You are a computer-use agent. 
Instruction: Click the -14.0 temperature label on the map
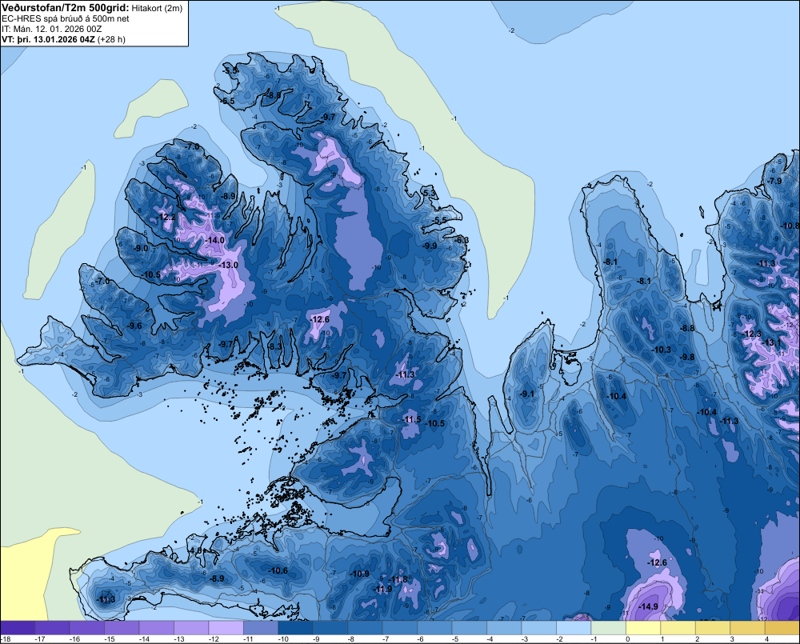(214, 240)
